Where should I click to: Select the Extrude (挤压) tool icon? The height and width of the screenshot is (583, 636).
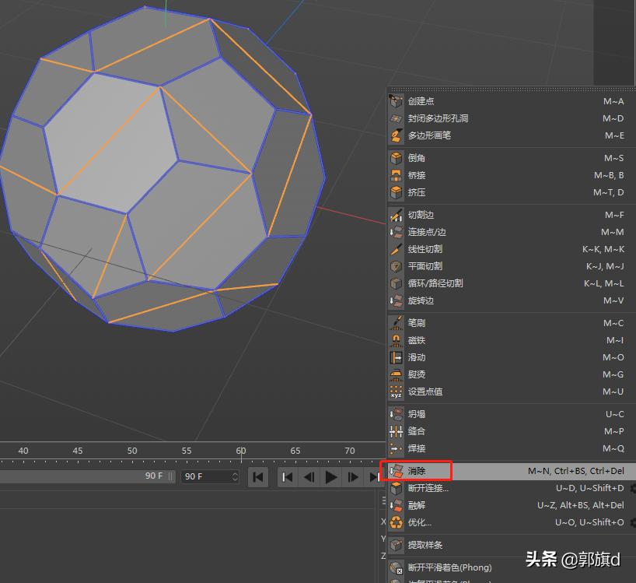coord(397,192)
